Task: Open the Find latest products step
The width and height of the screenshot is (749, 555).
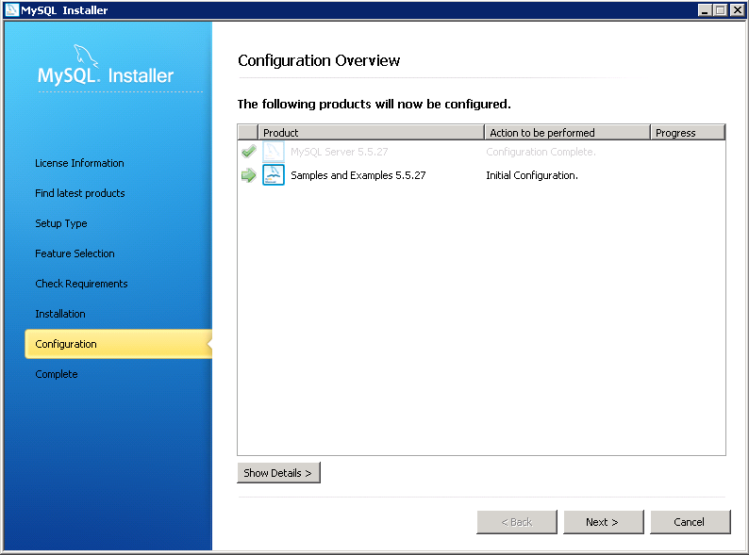Action: [80, 193]
